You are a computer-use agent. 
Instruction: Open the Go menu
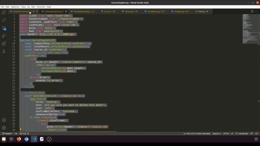click(28, 7)
